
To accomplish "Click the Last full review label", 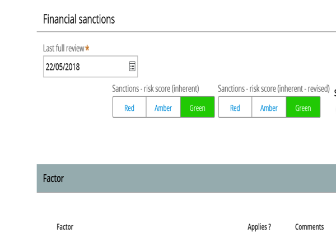I will point(64,48).
